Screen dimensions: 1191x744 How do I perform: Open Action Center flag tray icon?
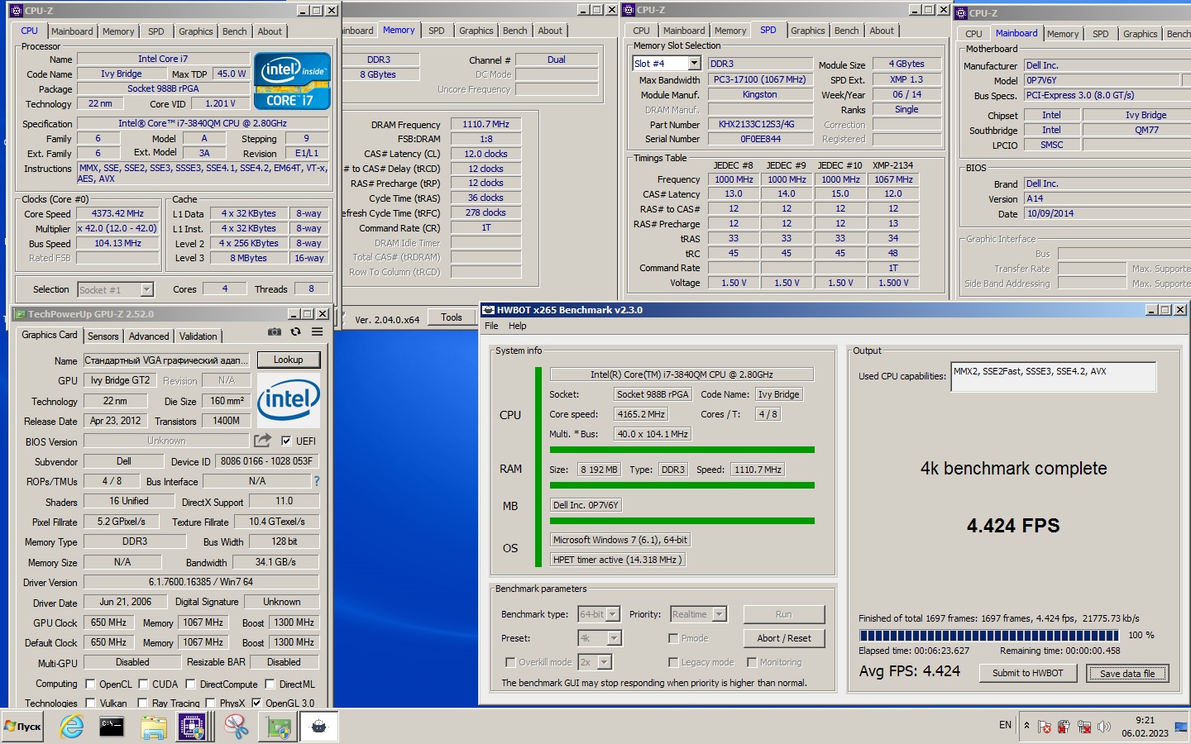1045,727
